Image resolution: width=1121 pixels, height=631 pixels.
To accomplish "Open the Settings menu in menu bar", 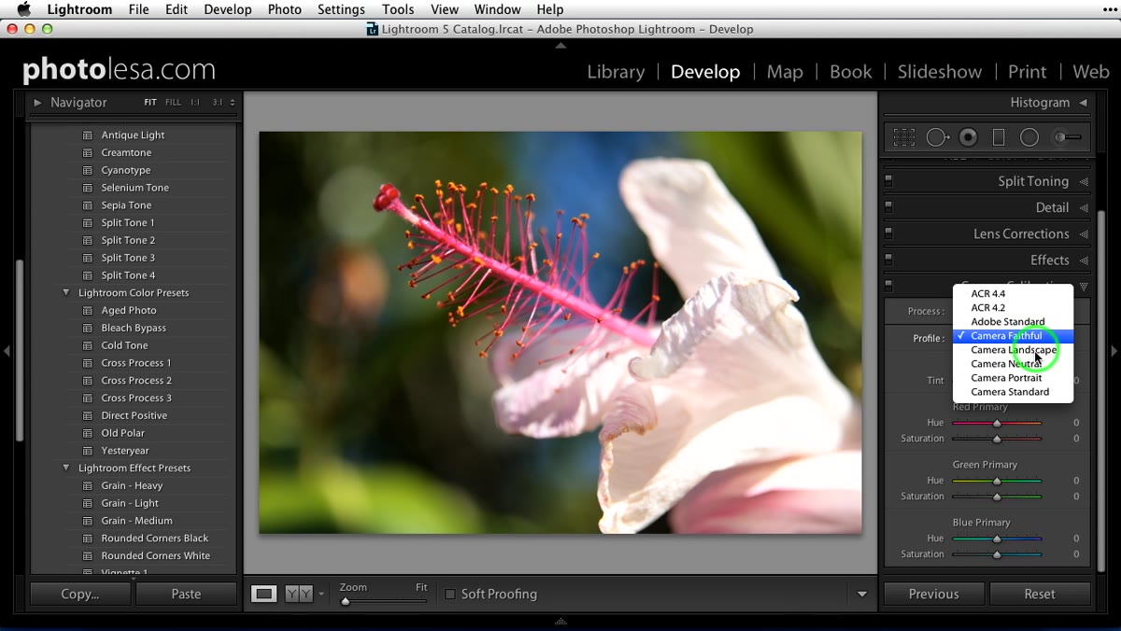I will [x=341, y=9].
